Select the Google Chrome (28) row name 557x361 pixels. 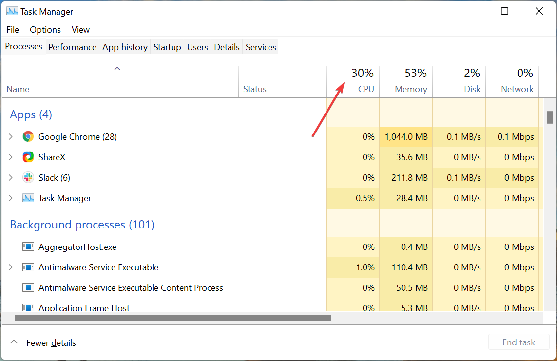point(77,137)
